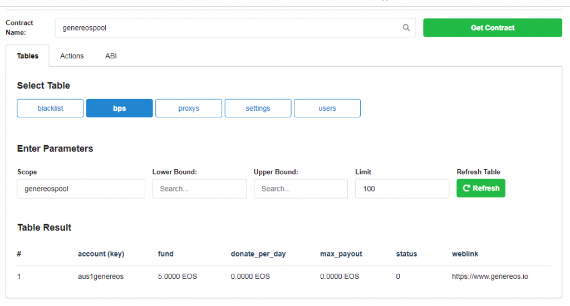
Task: Click the Table Result heading
Action: [45, 228]
